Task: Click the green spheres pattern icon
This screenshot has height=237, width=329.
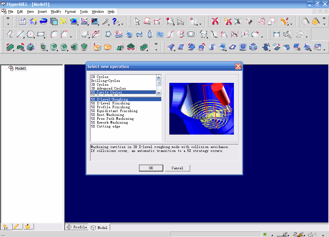Action: click(x=130, y=47)
